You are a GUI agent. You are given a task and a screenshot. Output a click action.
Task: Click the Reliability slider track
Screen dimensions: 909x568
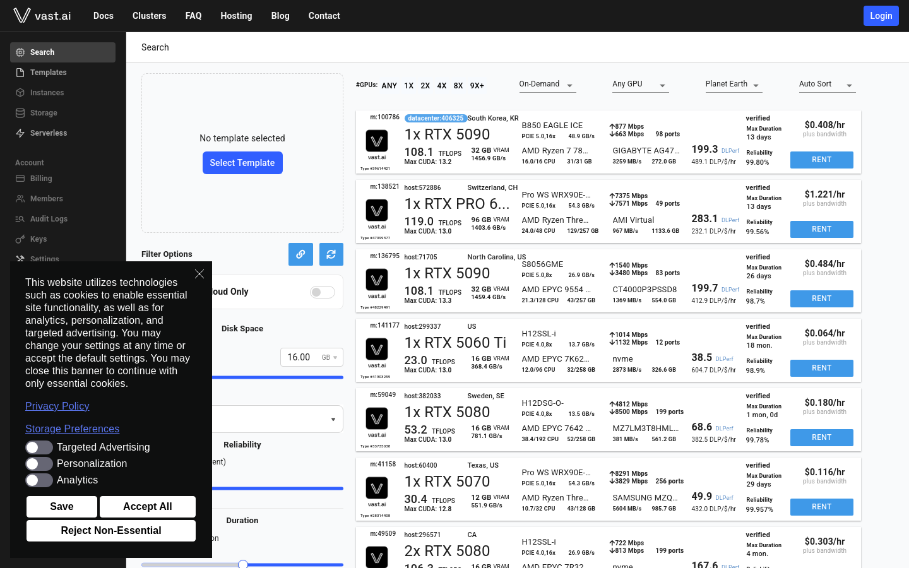click(278, 488)
